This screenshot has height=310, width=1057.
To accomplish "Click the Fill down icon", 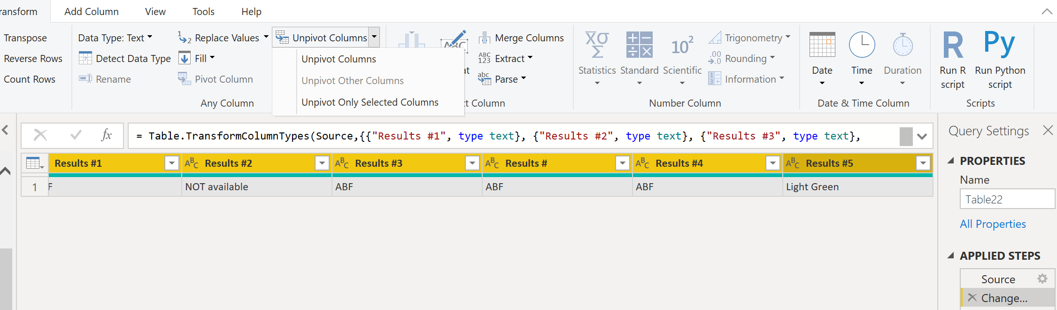I will [x=185, y=58].
